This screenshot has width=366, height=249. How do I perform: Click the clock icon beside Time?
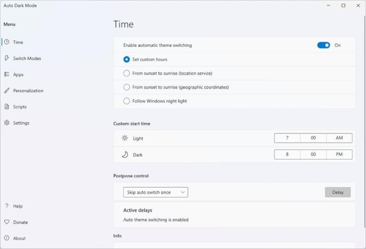[7, 42]
